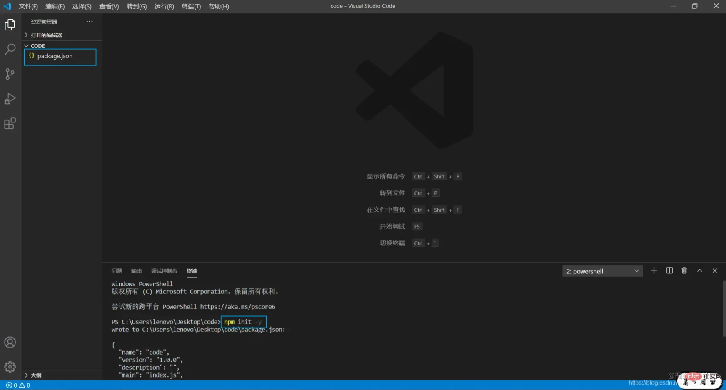Image resolution: width=726 pixels, height=390 pixels.
Task: Kill terminal with trash icon
Action: pos(684,271)
